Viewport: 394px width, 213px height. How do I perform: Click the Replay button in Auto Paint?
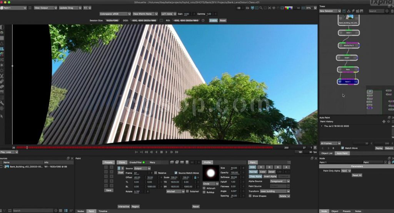(379, 148)
